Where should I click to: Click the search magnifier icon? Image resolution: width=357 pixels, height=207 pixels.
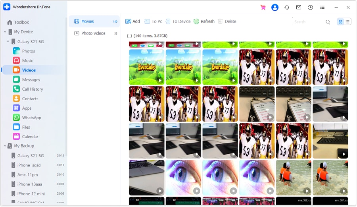click(328, 22)
